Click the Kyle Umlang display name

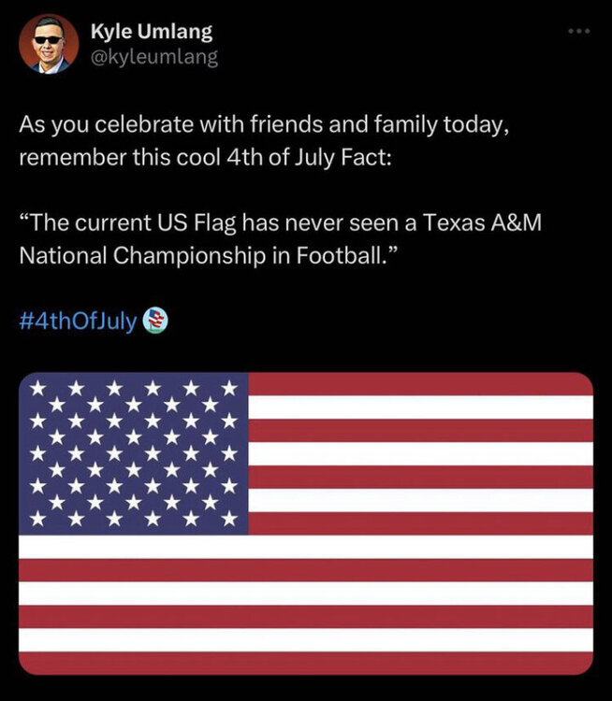click(151, 31)
